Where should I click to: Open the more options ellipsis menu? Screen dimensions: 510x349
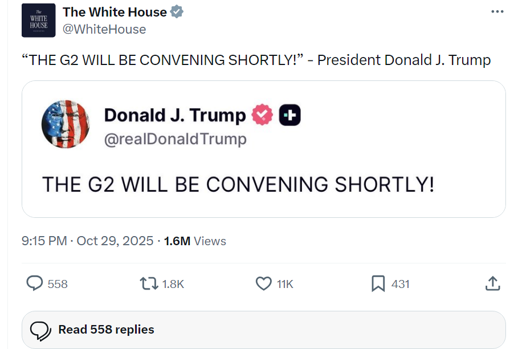[496, 11]
